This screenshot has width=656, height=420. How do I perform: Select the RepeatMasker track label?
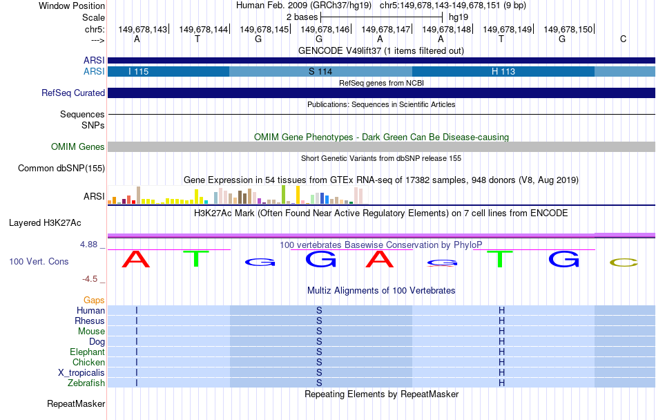coord(76,403)
